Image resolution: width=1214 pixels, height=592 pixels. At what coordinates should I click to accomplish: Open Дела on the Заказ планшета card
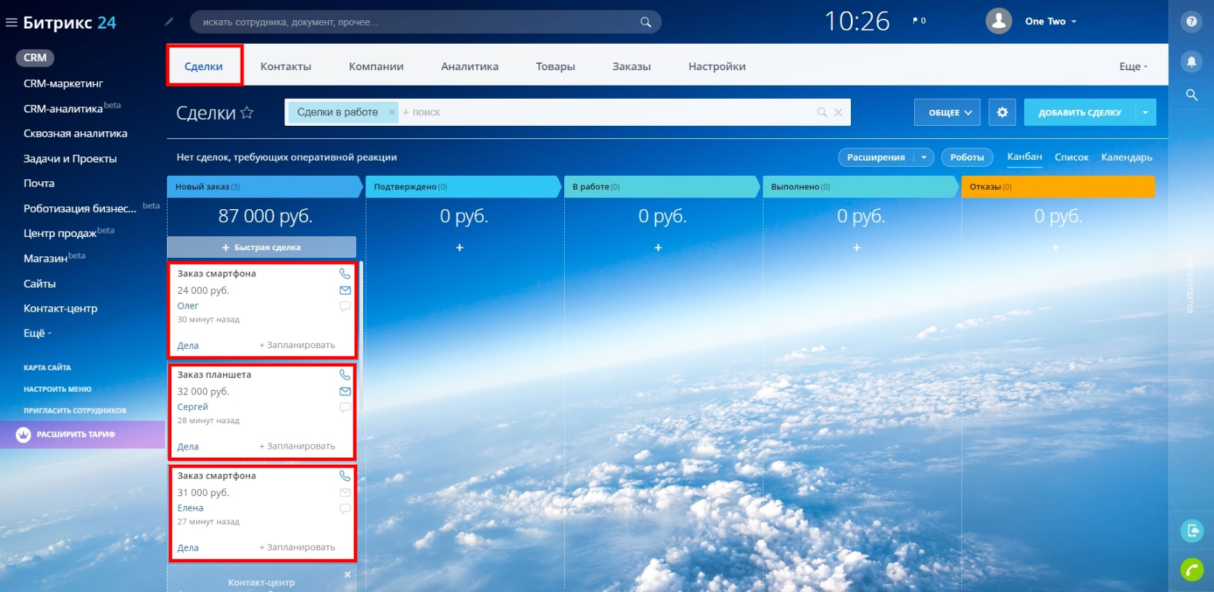tap(188, 446)
